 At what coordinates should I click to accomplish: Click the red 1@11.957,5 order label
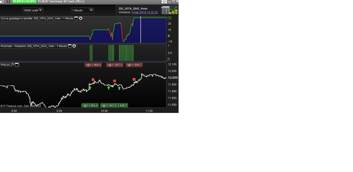(114, 65)
